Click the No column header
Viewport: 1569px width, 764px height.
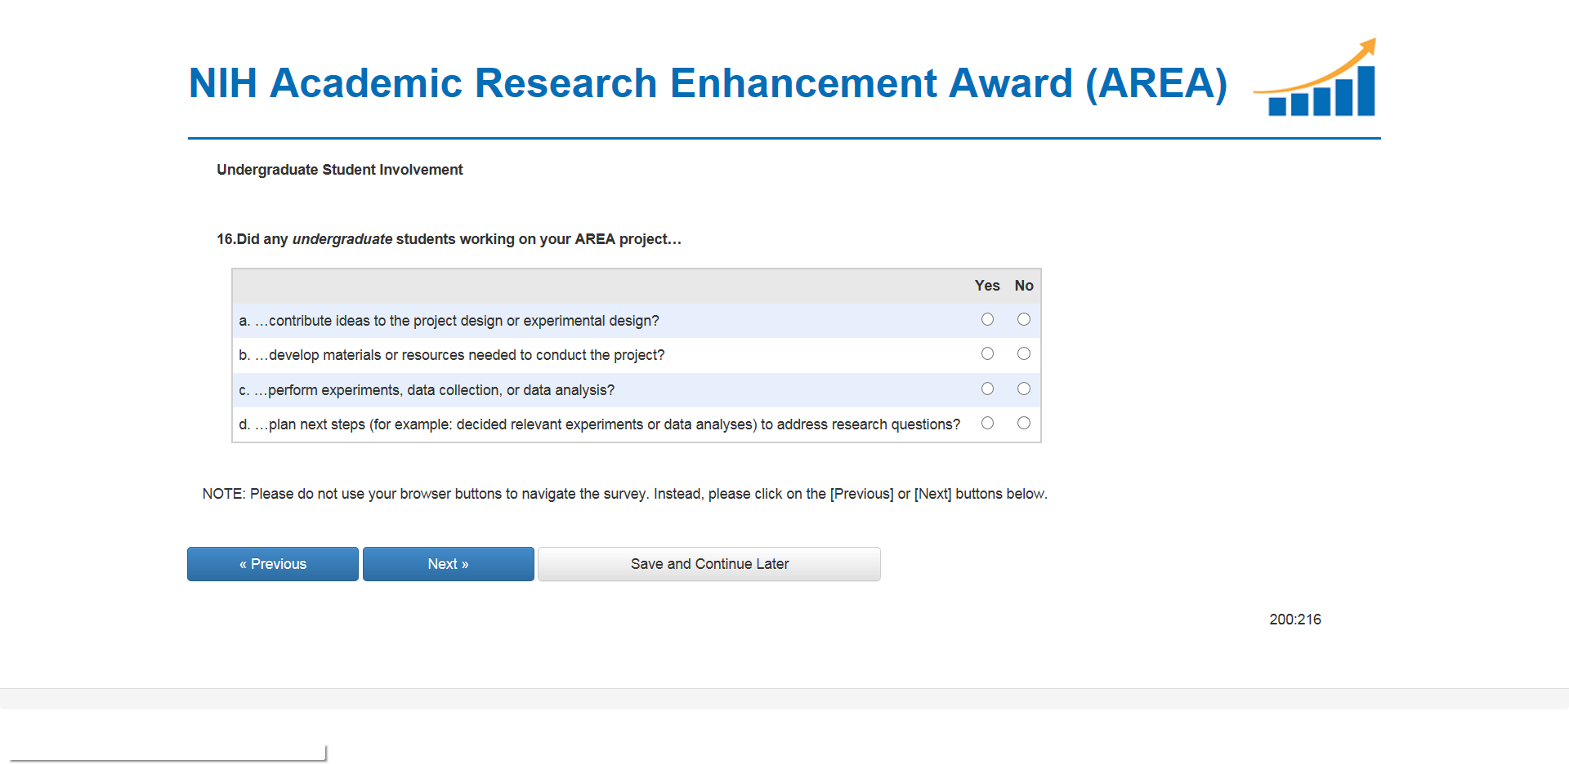click(1024, 286)
